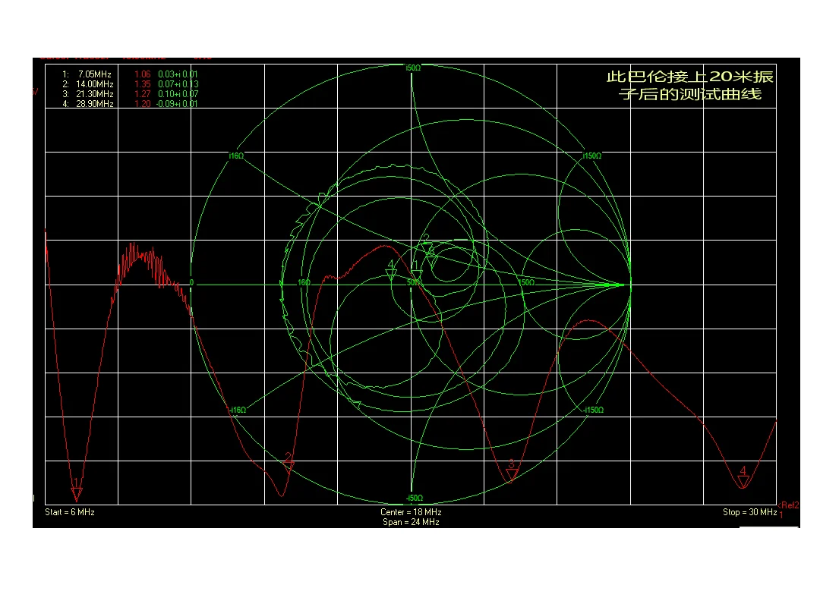Image resolution: width=820 pixels, height=607 pixels.
Task: Click the 16Ω label on the resistance axis
Action: pyautogui.click(x=304, y=282)
